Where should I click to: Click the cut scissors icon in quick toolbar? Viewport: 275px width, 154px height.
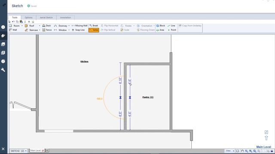[x=25, y=22]
